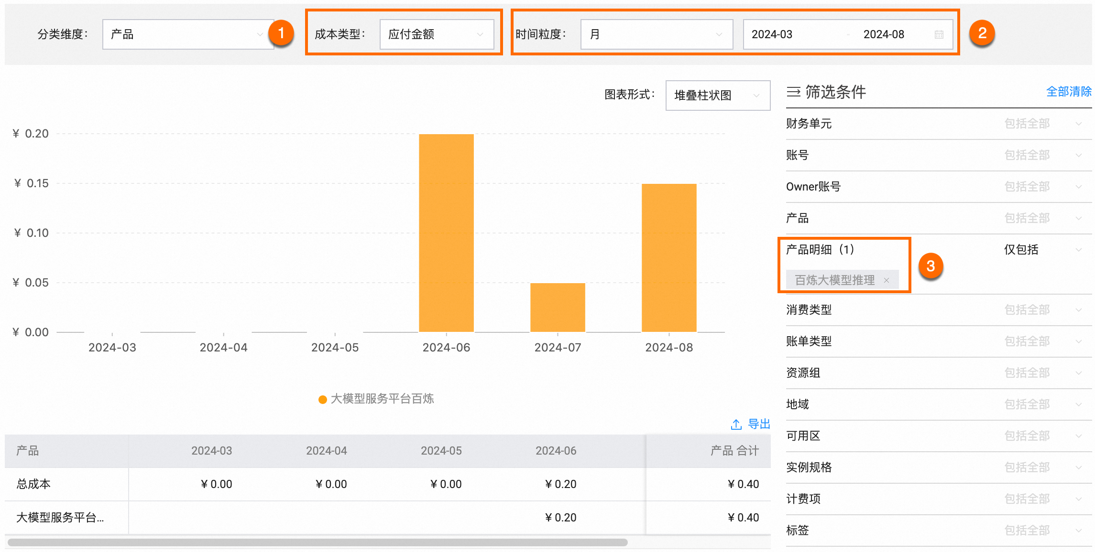This screenshot has height=552, width=1095.
Task: Click the 2024-05 x-axis label
Action: [x=335, y=348]
